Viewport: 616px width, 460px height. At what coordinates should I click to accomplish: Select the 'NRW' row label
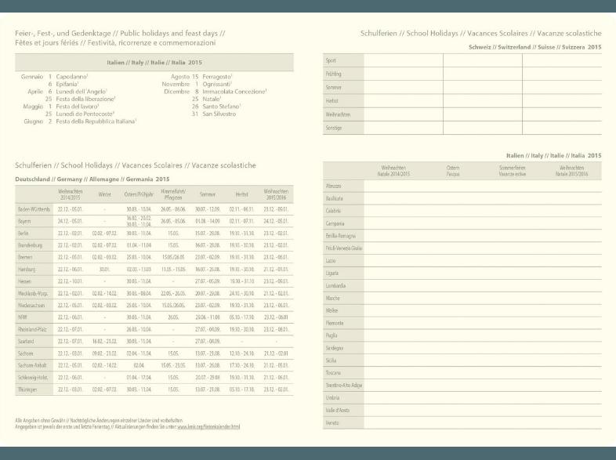coord(23,317)
